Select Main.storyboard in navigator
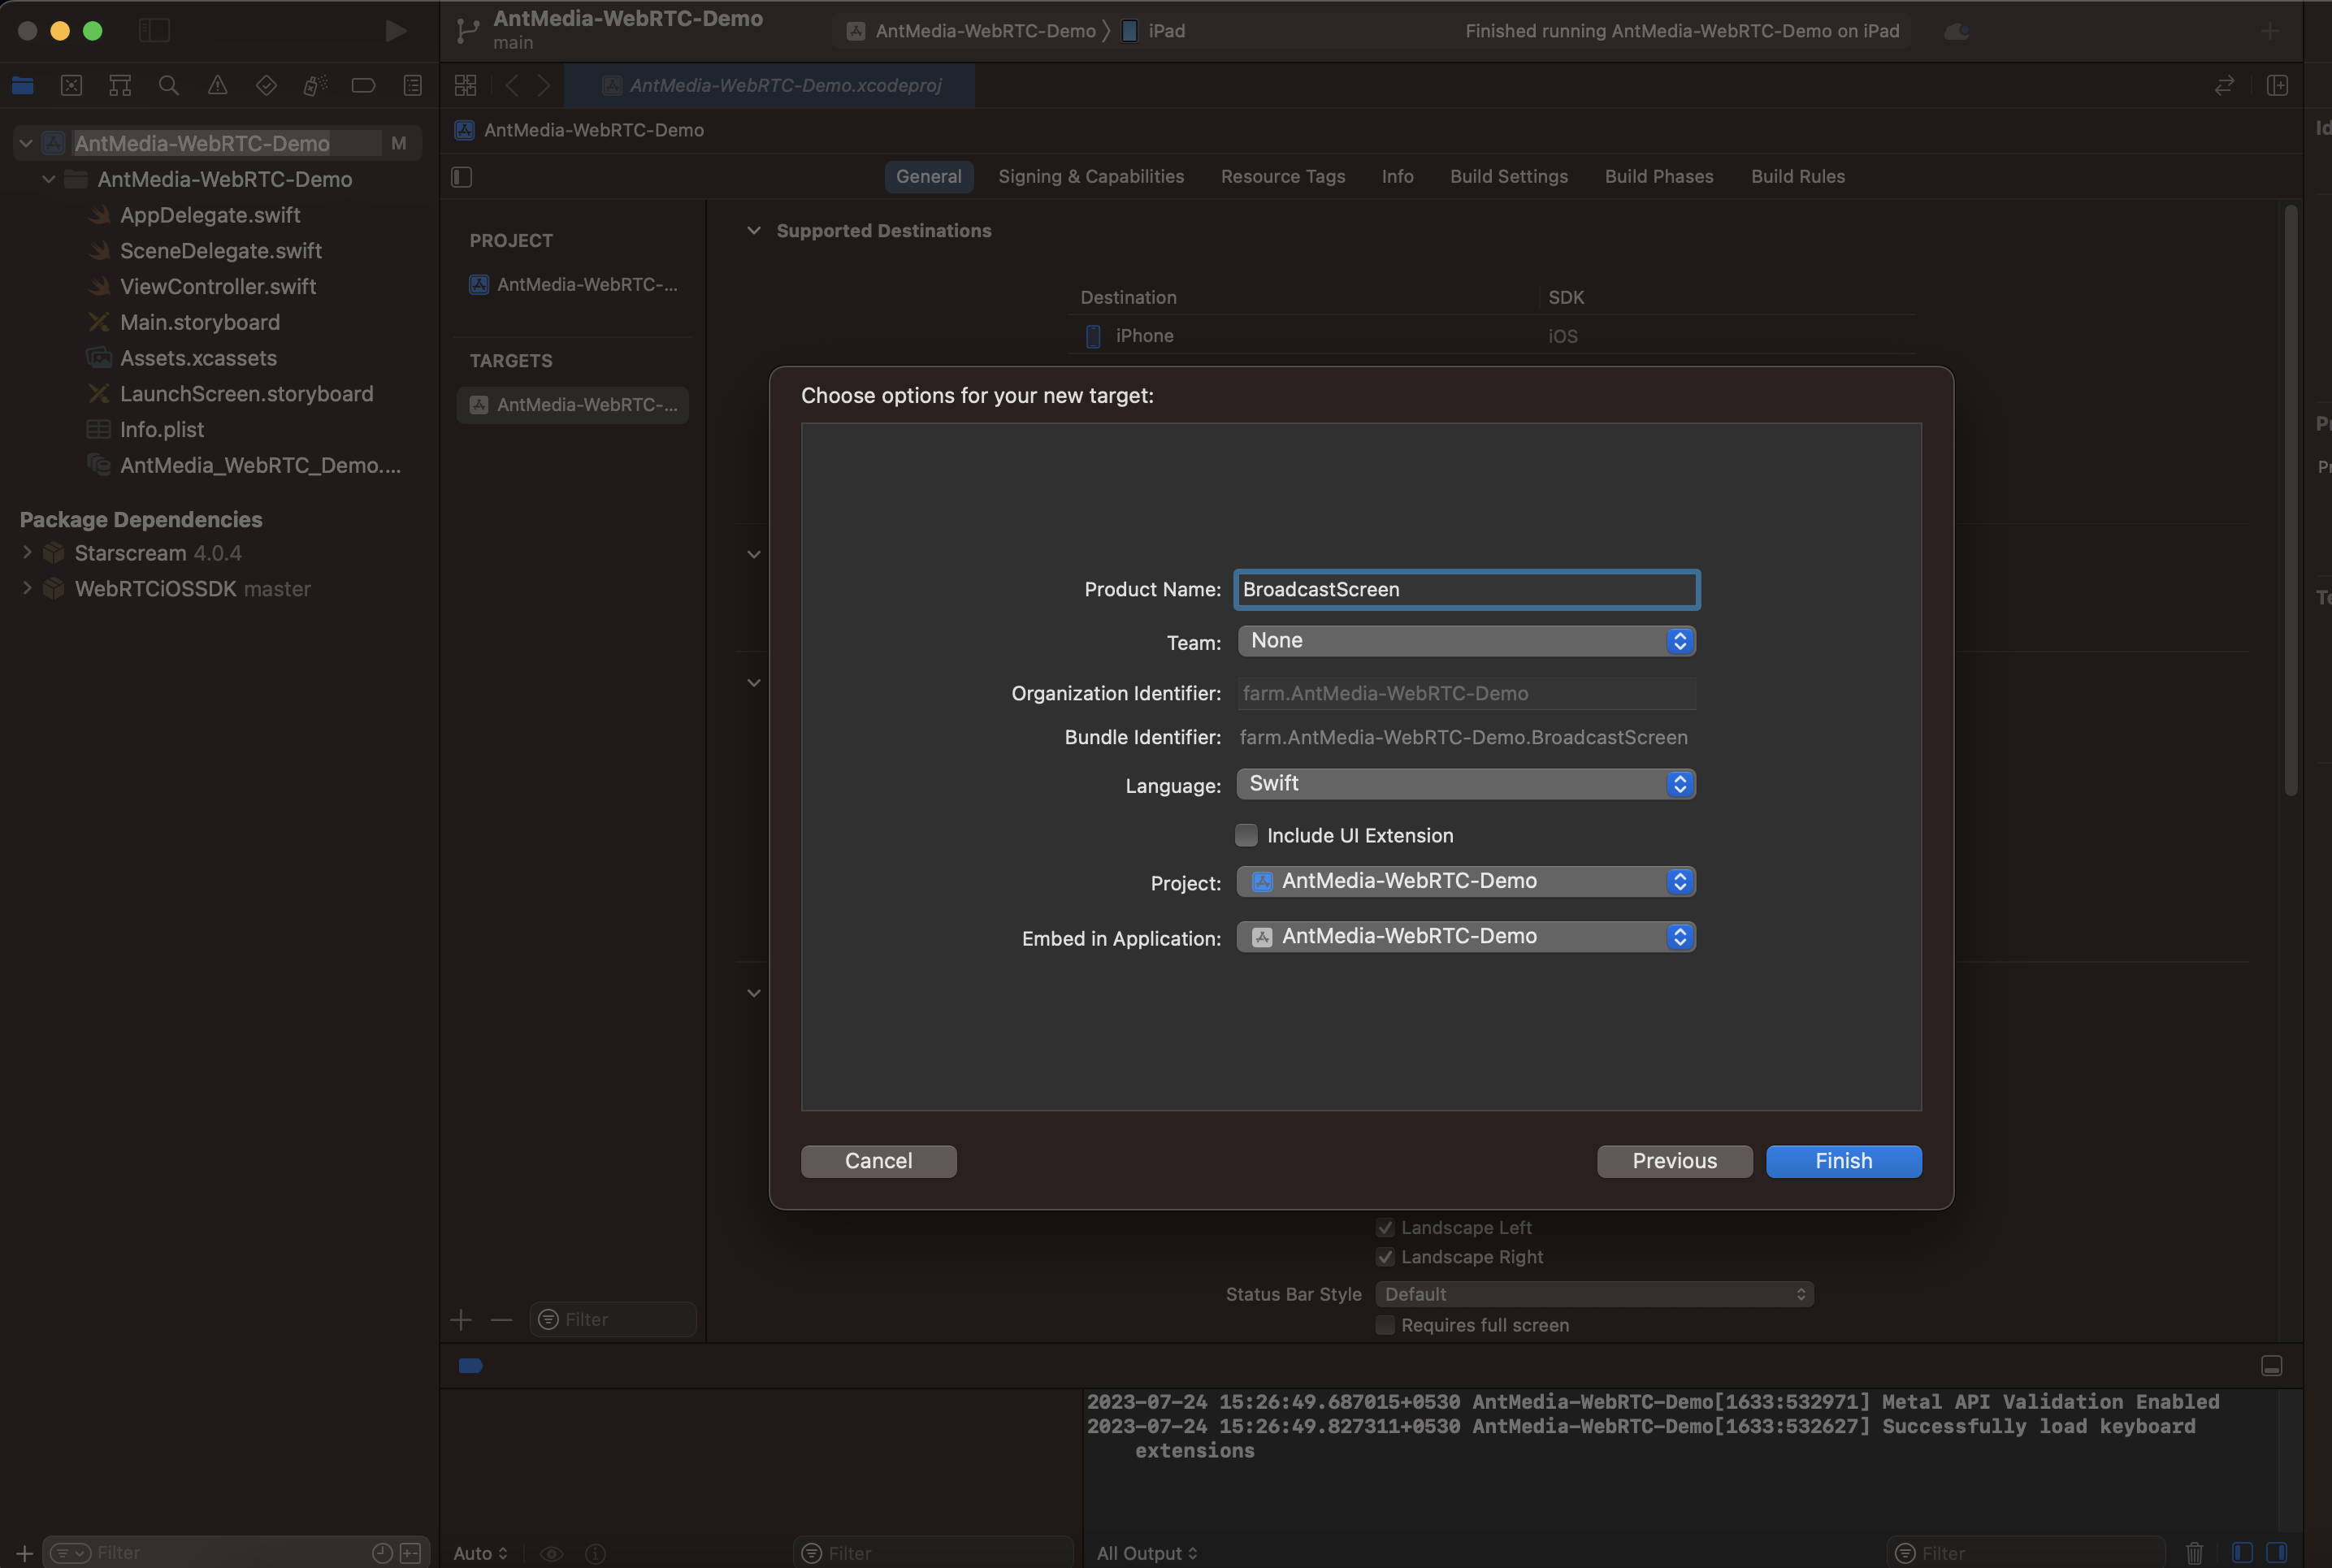The width and height of the screenshot is (2332, 1568). (x=200, y=322)
